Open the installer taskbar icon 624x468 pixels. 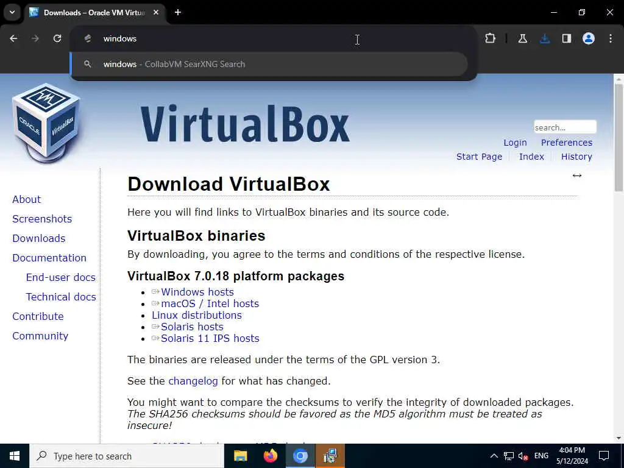(330, 456)
